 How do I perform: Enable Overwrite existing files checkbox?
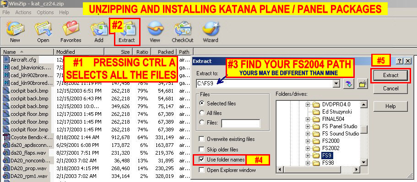click(202, 139)
